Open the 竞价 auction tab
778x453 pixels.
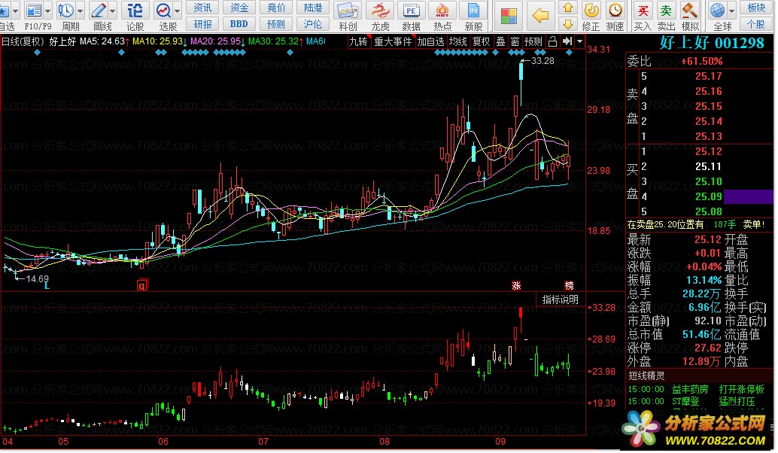pos(276,8)
